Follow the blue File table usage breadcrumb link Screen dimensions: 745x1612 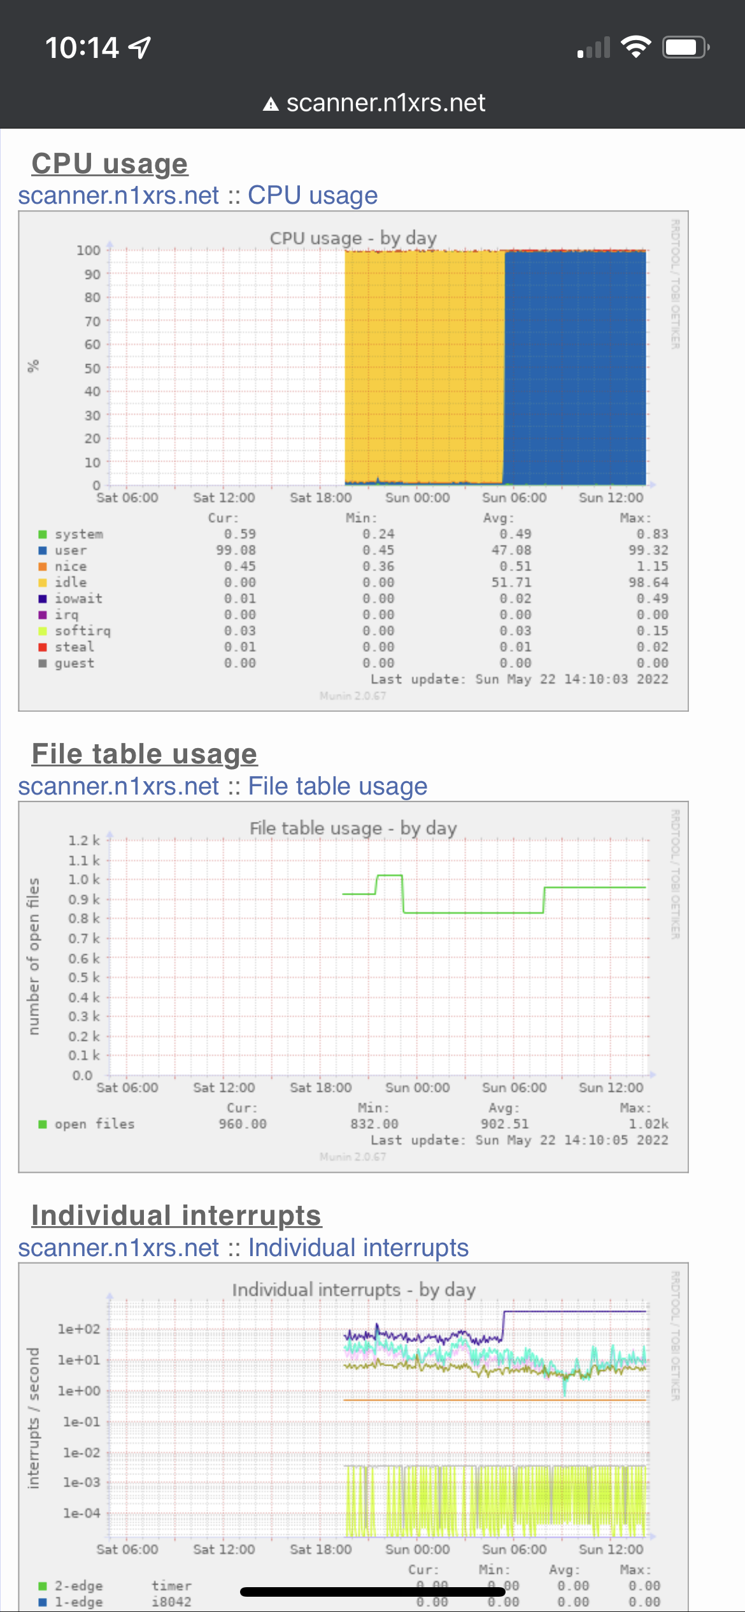tap(337, 786)
